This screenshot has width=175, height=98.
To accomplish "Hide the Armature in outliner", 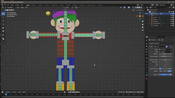I will pos(171,14).
